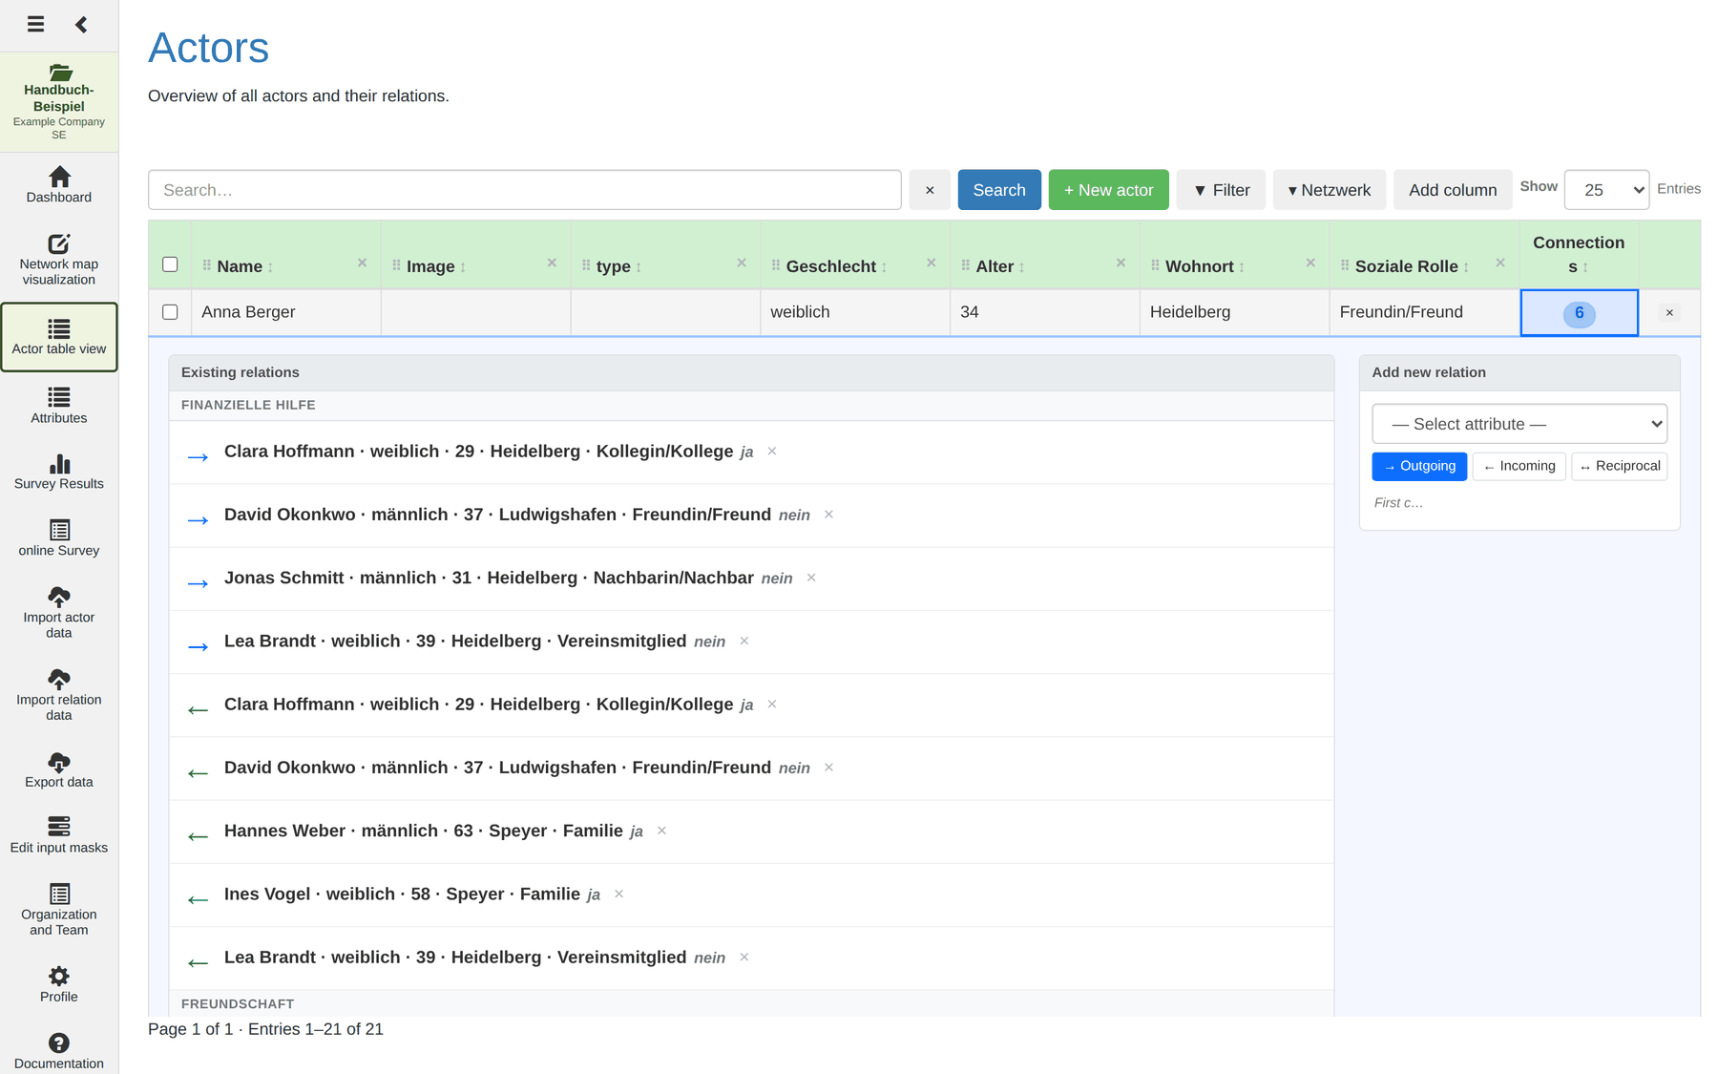This screenshot has width=1718, height=1074.
Task: Remove outgoing relation to Jonas Schmitt
Action: (x=811, y=578)
